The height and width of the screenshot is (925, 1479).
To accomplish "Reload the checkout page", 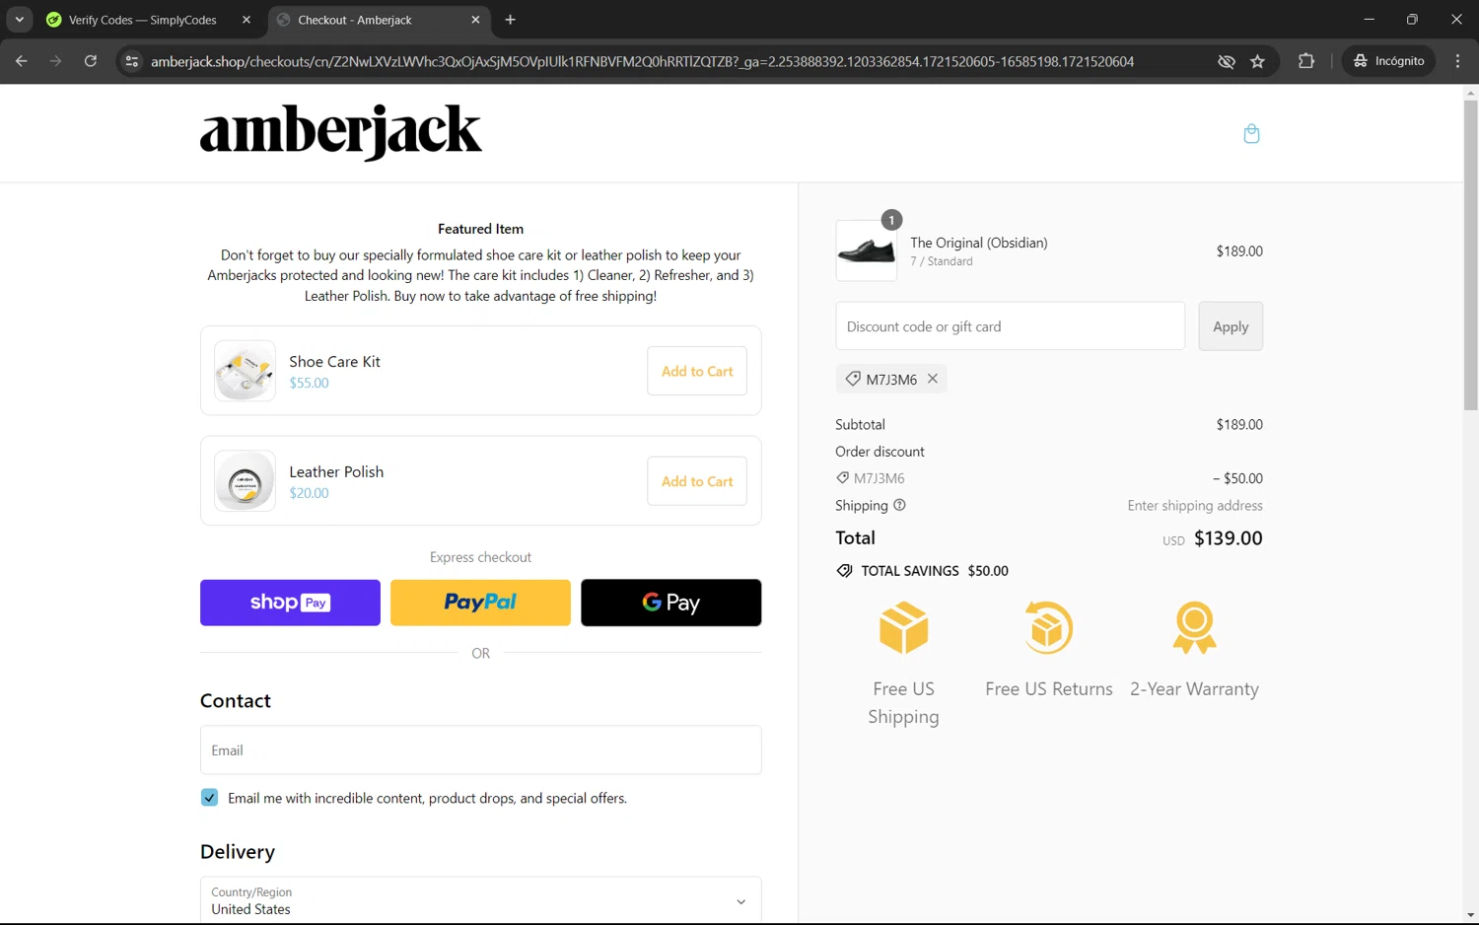I will click(x=91, y=61).
